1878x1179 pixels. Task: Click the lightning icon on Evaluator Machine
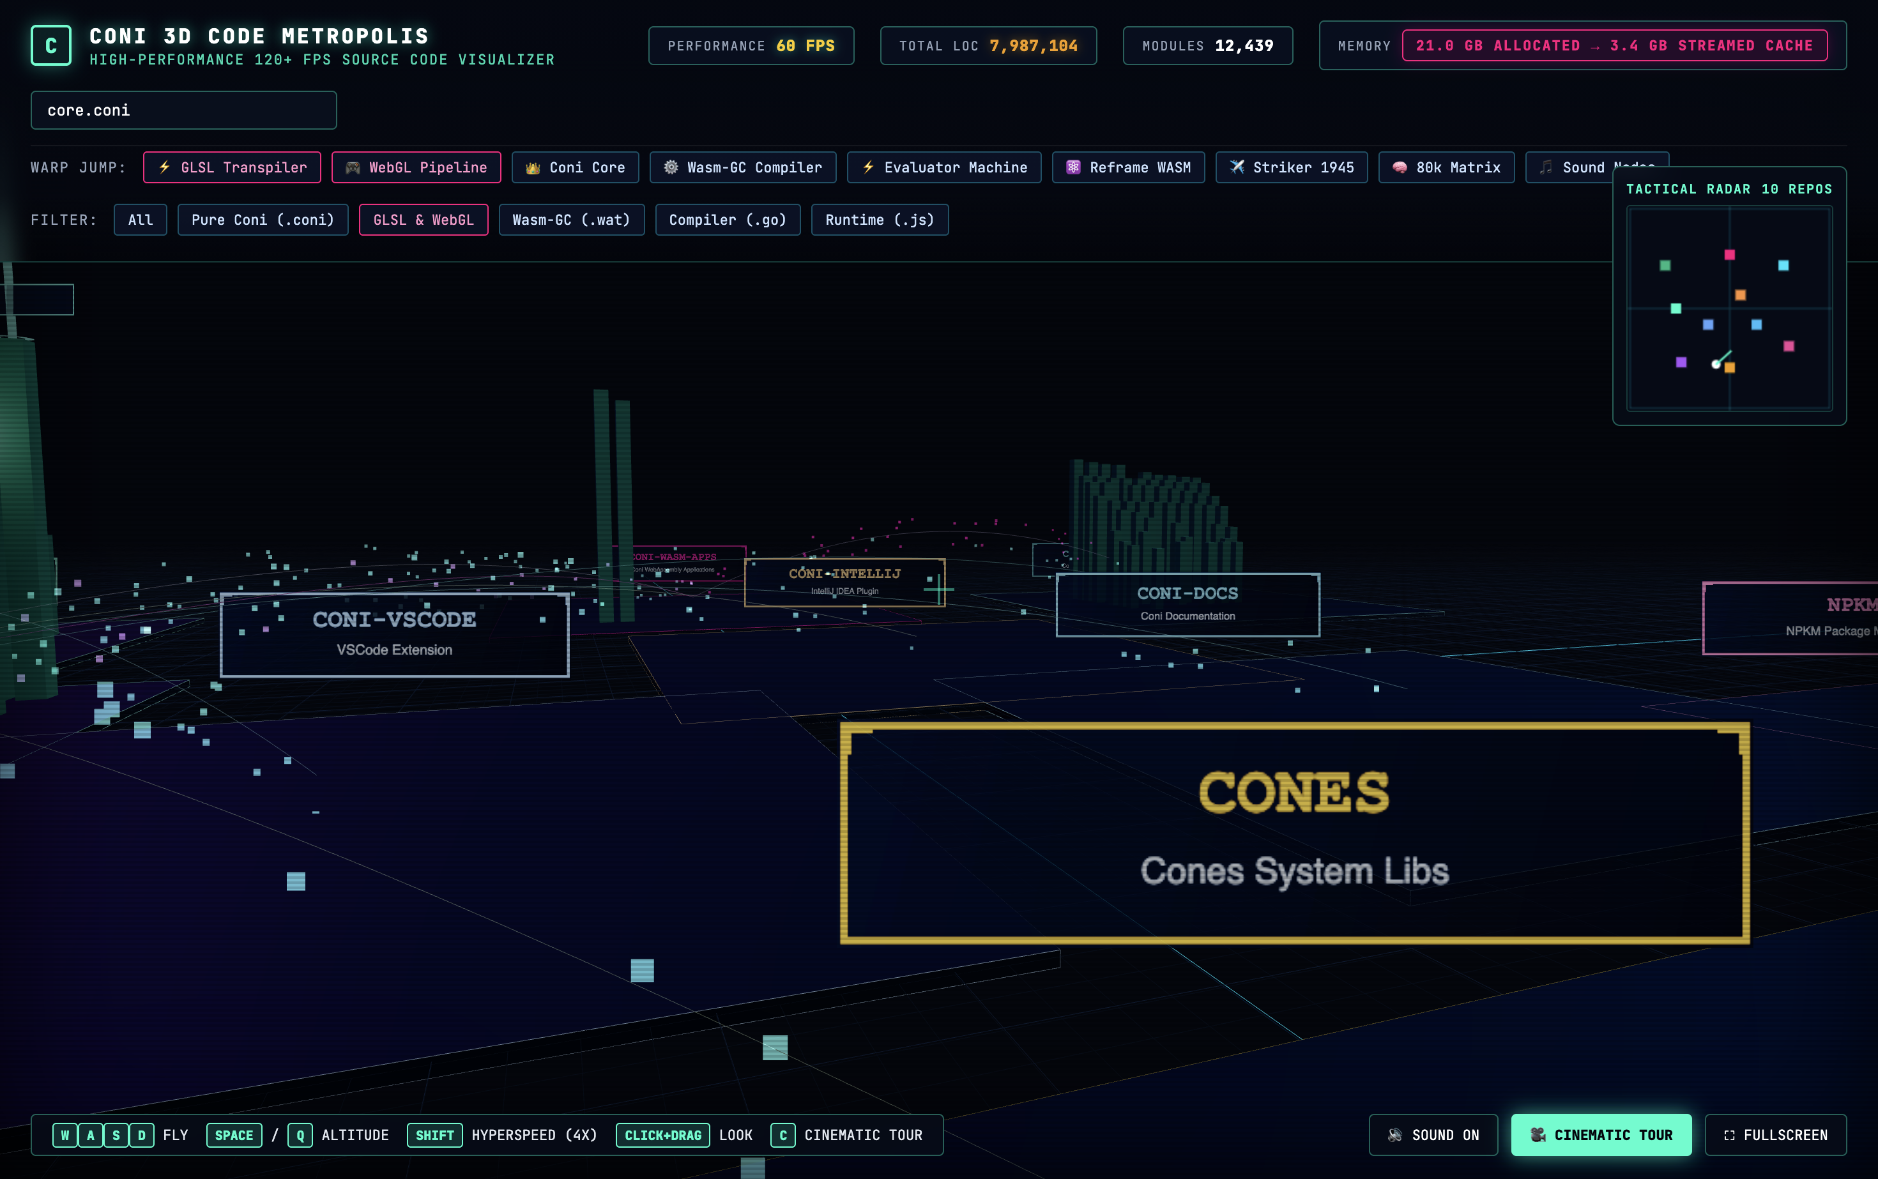tap(868, 167)
